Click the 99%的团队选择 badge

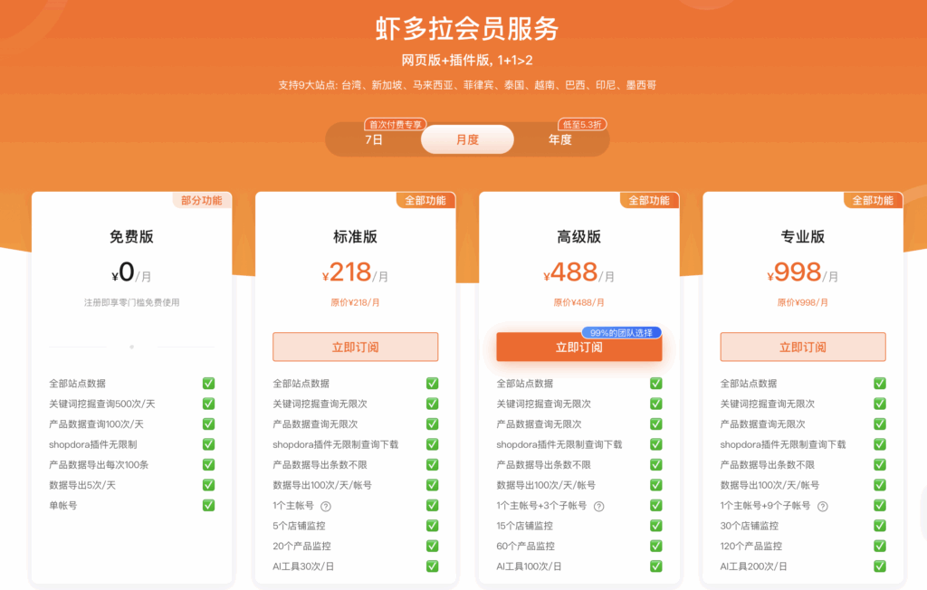(621, 332)
